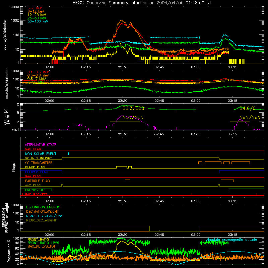Click the "SC_TRANSMITTER" flag label

pyautogui.click(x=39, y=163)
